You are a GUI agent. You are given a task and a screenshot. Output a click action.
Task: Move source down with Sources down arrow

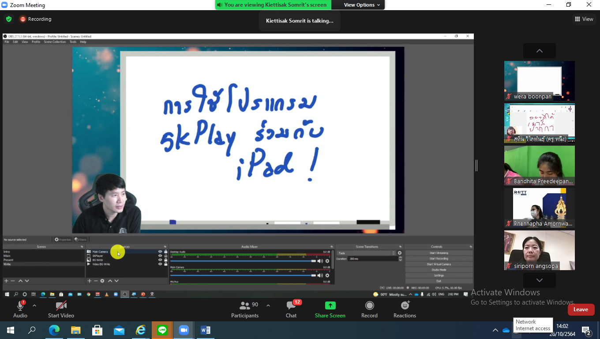point(116,281)
